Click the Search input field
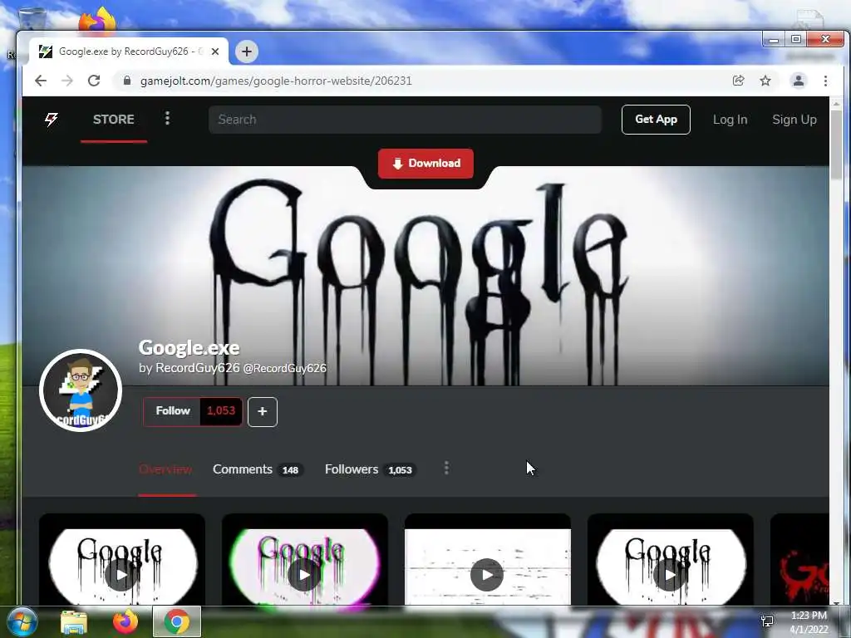 (x=405, y=120)
